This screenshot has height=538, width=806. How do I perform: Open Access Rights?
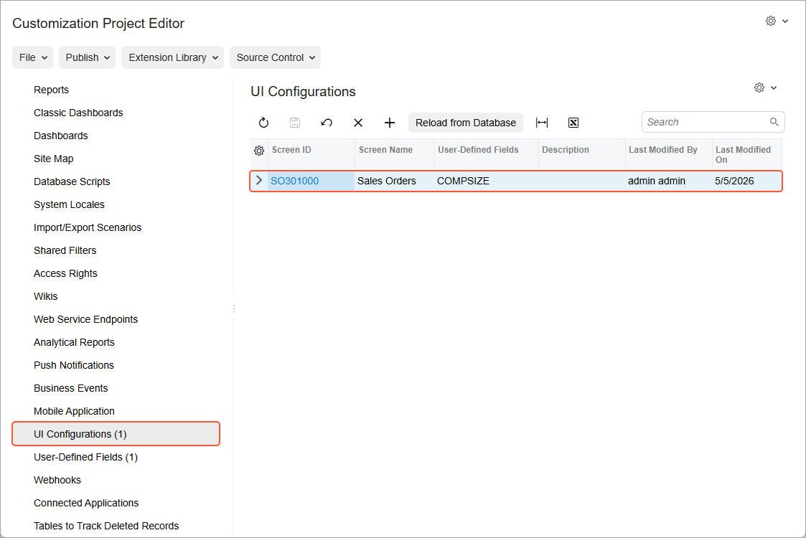(x=65, y=274)
